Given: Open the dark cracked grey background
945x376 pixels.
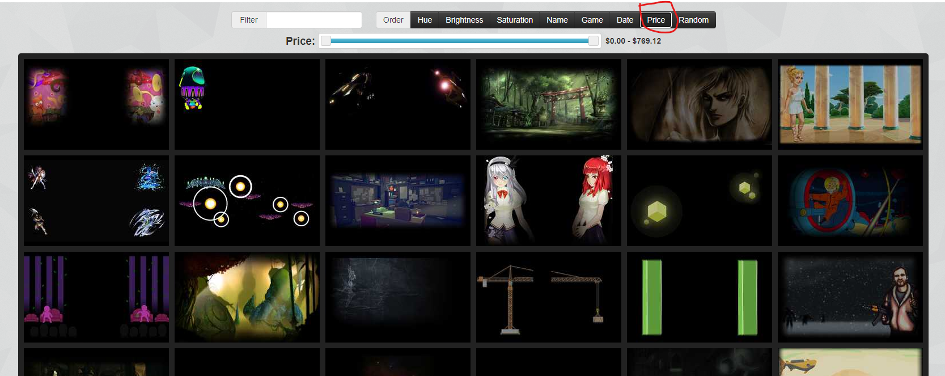Looking at the screenshot, I should point(398,297).
